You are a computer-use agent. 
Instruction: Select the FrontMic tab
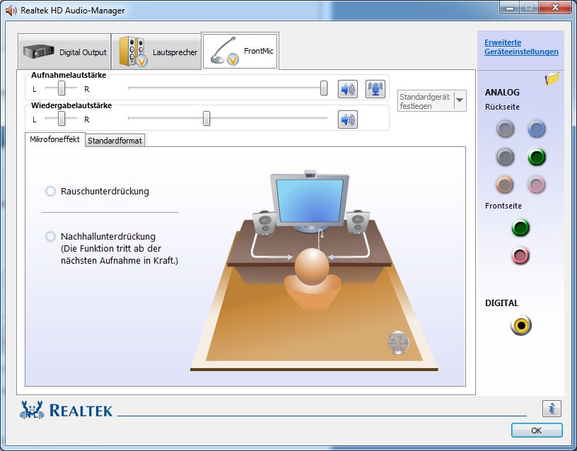pos(240,51)
